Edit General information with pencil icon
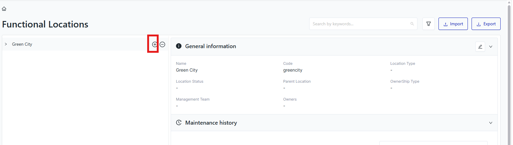The height and width of the screenshot is (145, 513). pyautogui.click(x=480, y=47)
